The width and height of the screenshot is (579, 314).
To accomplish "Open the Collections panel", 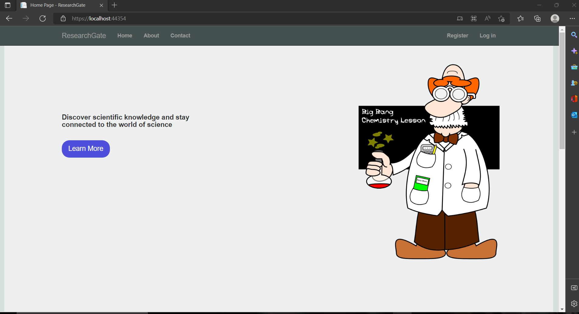I will 537,18.
